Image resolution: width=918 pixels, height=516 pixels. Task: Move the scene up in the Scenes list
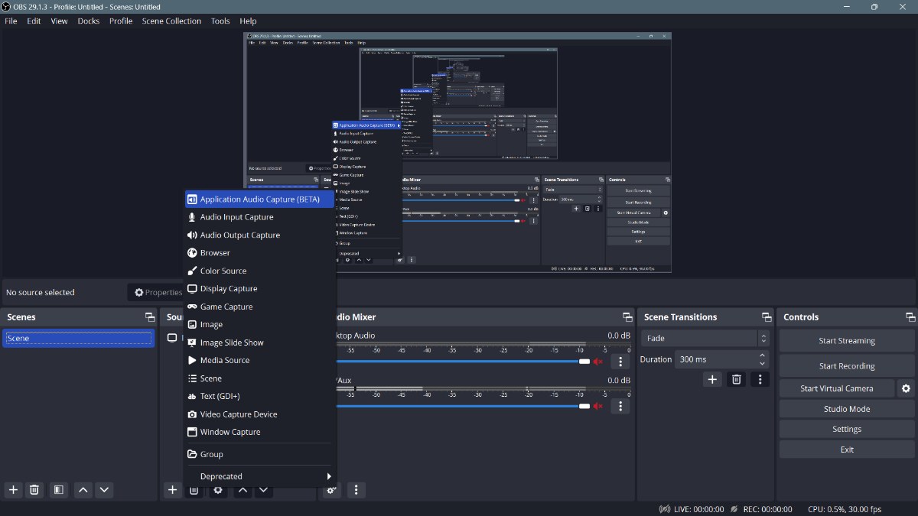point(83,490)
